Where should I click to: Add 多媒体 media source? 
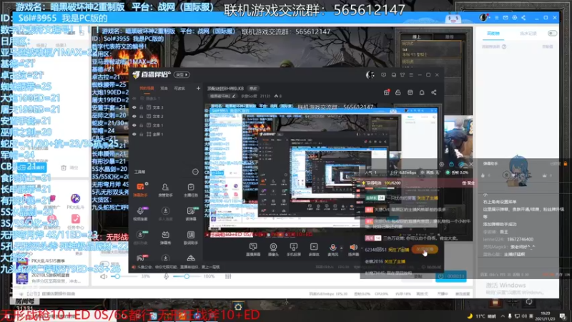click(x=314, y=249)
